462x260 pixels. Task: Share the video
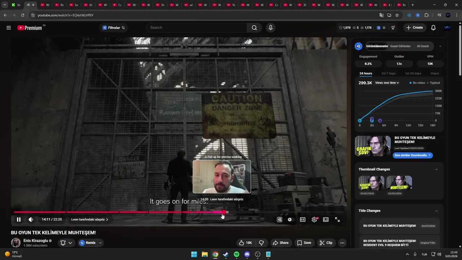tap(281, 243)
